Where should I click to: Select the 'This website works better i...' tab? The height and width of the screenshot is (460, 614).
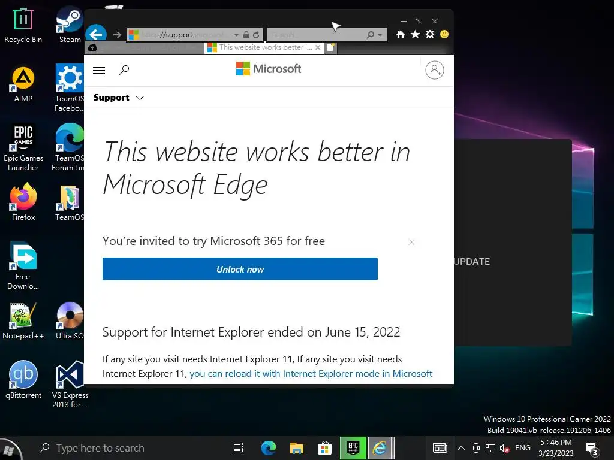tap(264, 47)
